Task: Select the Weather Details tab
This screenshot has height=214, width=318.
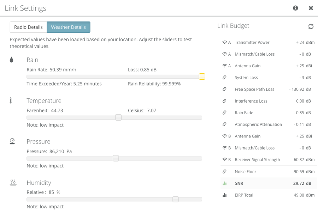Action: click(68, 27)
